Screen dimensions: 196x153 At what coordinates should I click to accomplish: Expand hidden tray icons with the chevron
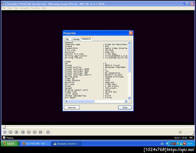[167, 144]
